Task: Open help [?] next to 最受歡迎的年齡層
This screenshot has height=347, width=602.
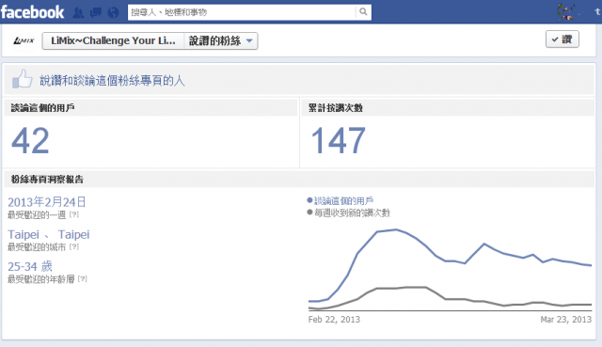Action: pyautogui.click(x=83, y=279)
